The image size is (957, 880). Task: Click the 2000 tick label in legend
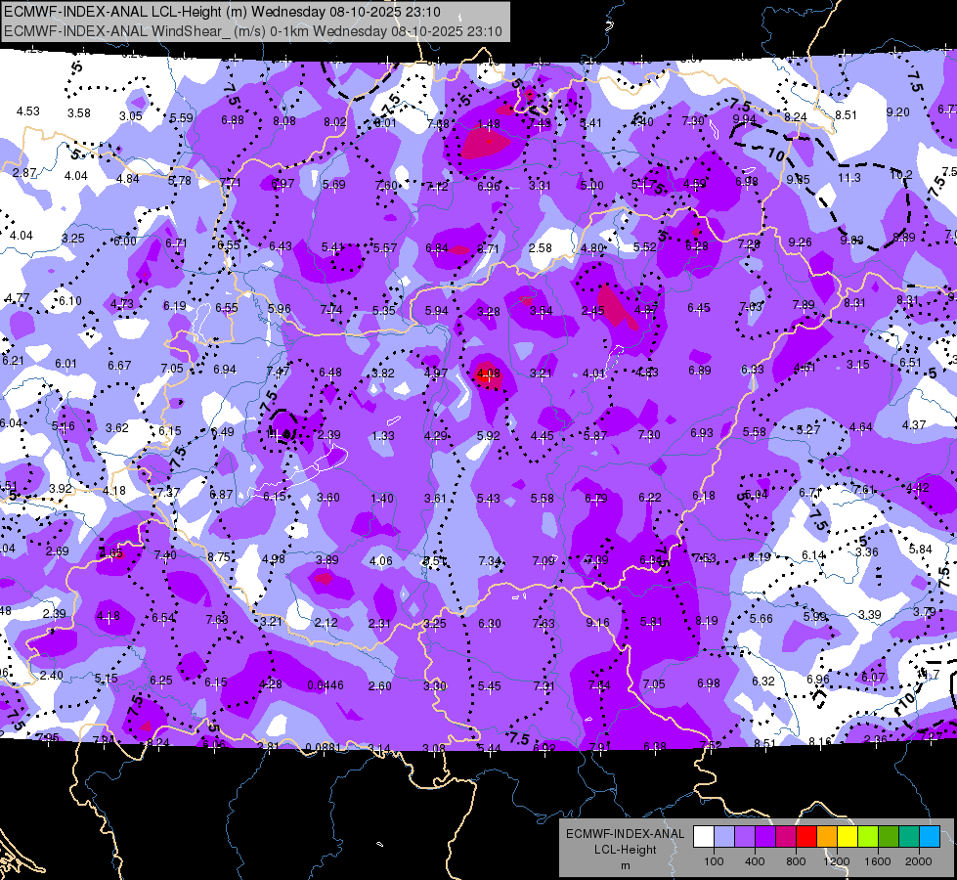pyautogui.click(x=918, y=861)
